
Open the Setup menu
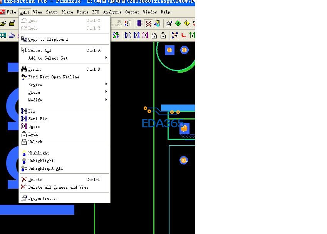(52, 12)
